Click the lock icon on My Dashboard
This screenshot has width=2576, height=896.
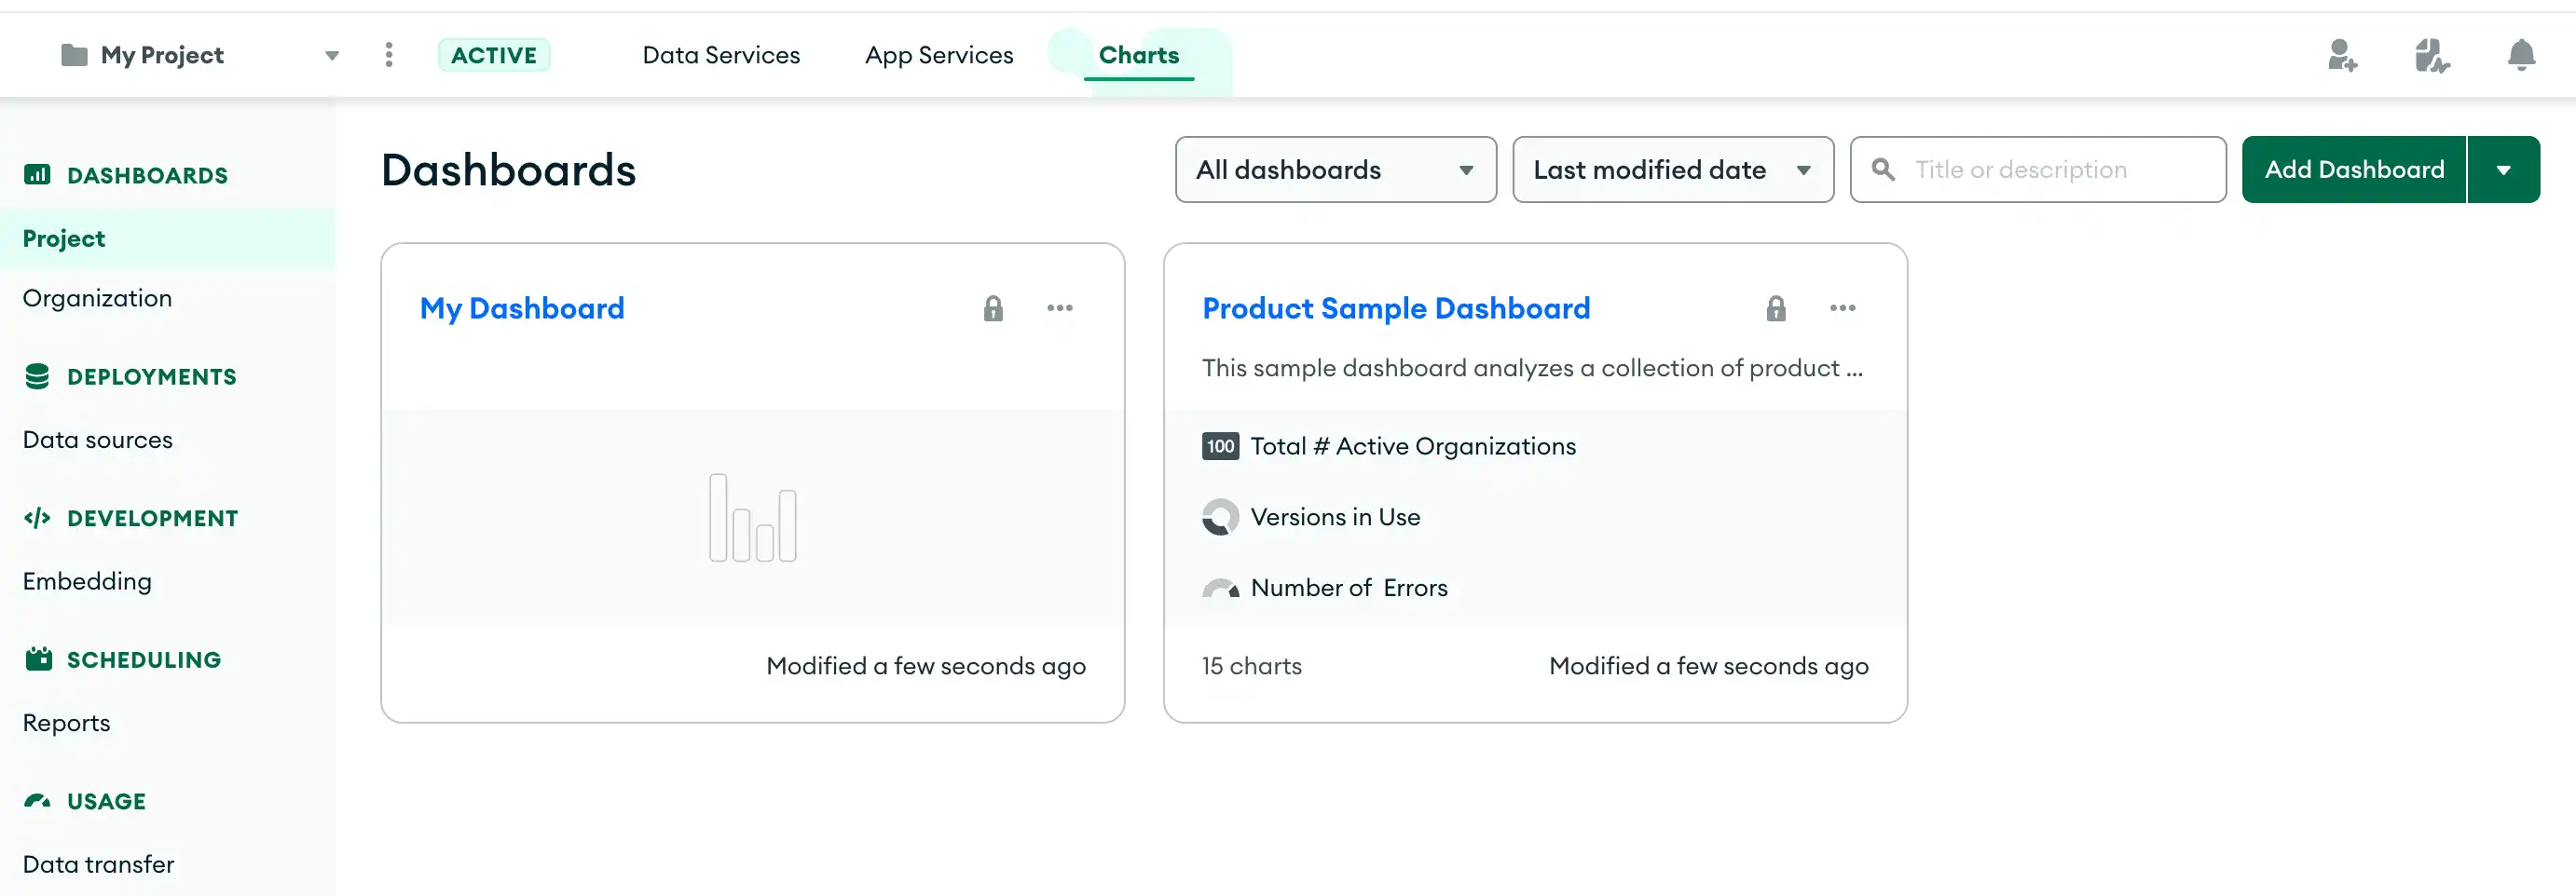point(993,307)
